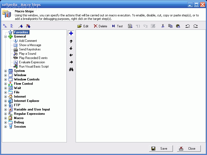Select the Session tree label
This screenshot has width=207, height=155.
click(20, 127)
